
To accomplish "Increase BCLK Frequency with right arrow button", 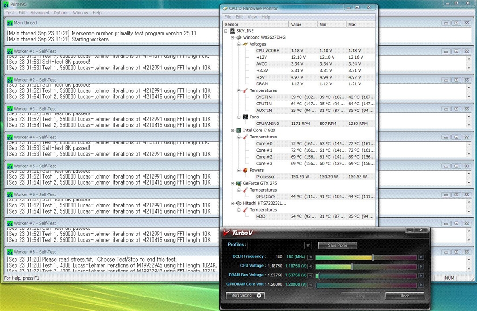I will pyautogui.click(x=421, y=257).
